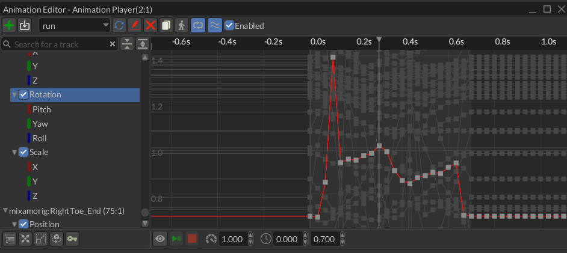The height and width of the screenshot is (253, 567).
Task: Toggle the eye preview button
Action: click(160, 239)
